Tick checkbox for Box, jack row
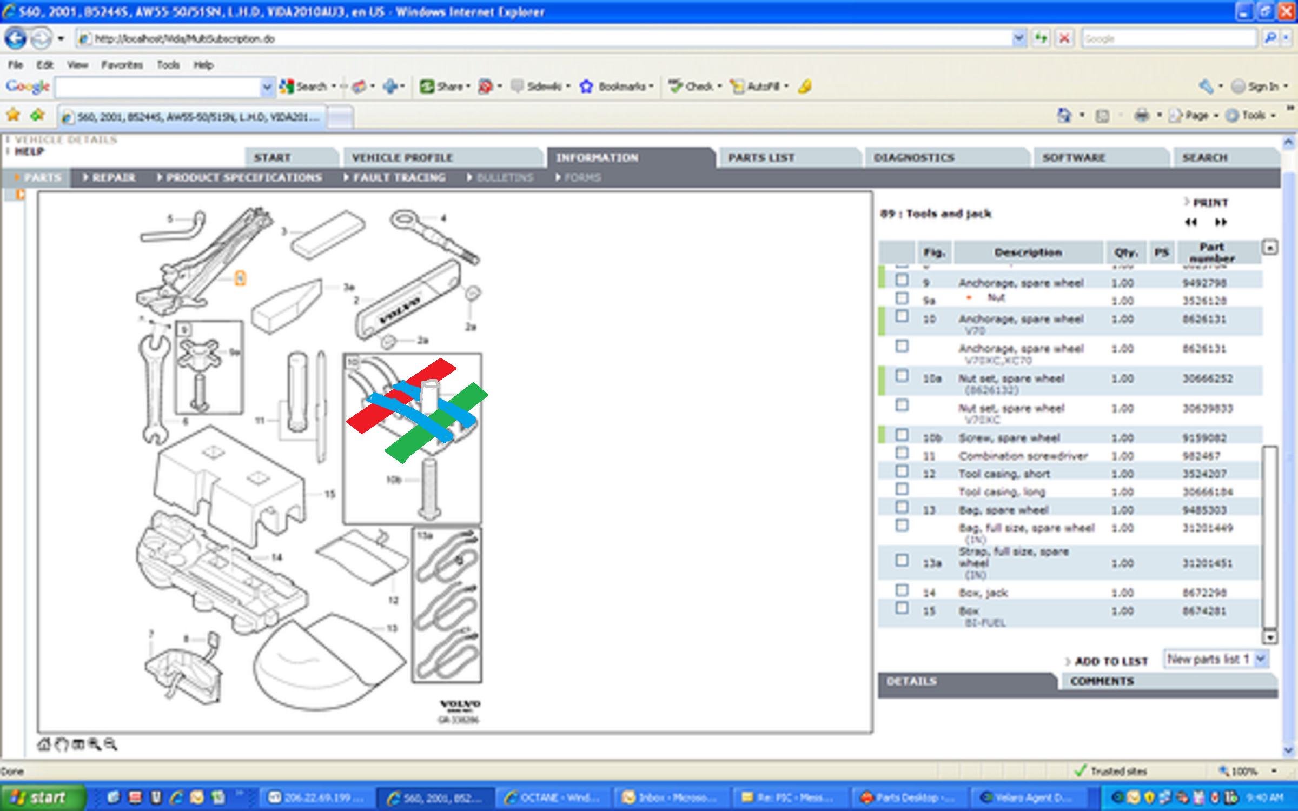The height and width of the screenshot is (811, 1298). click(x=902, y=590)
